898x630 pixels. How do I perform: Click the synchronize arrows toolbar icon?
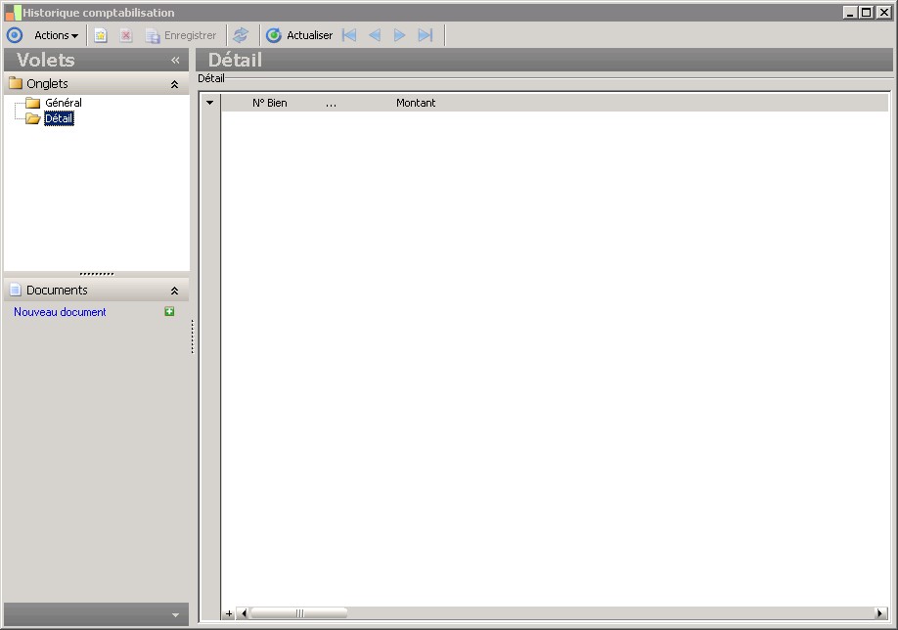coord(241,35)
